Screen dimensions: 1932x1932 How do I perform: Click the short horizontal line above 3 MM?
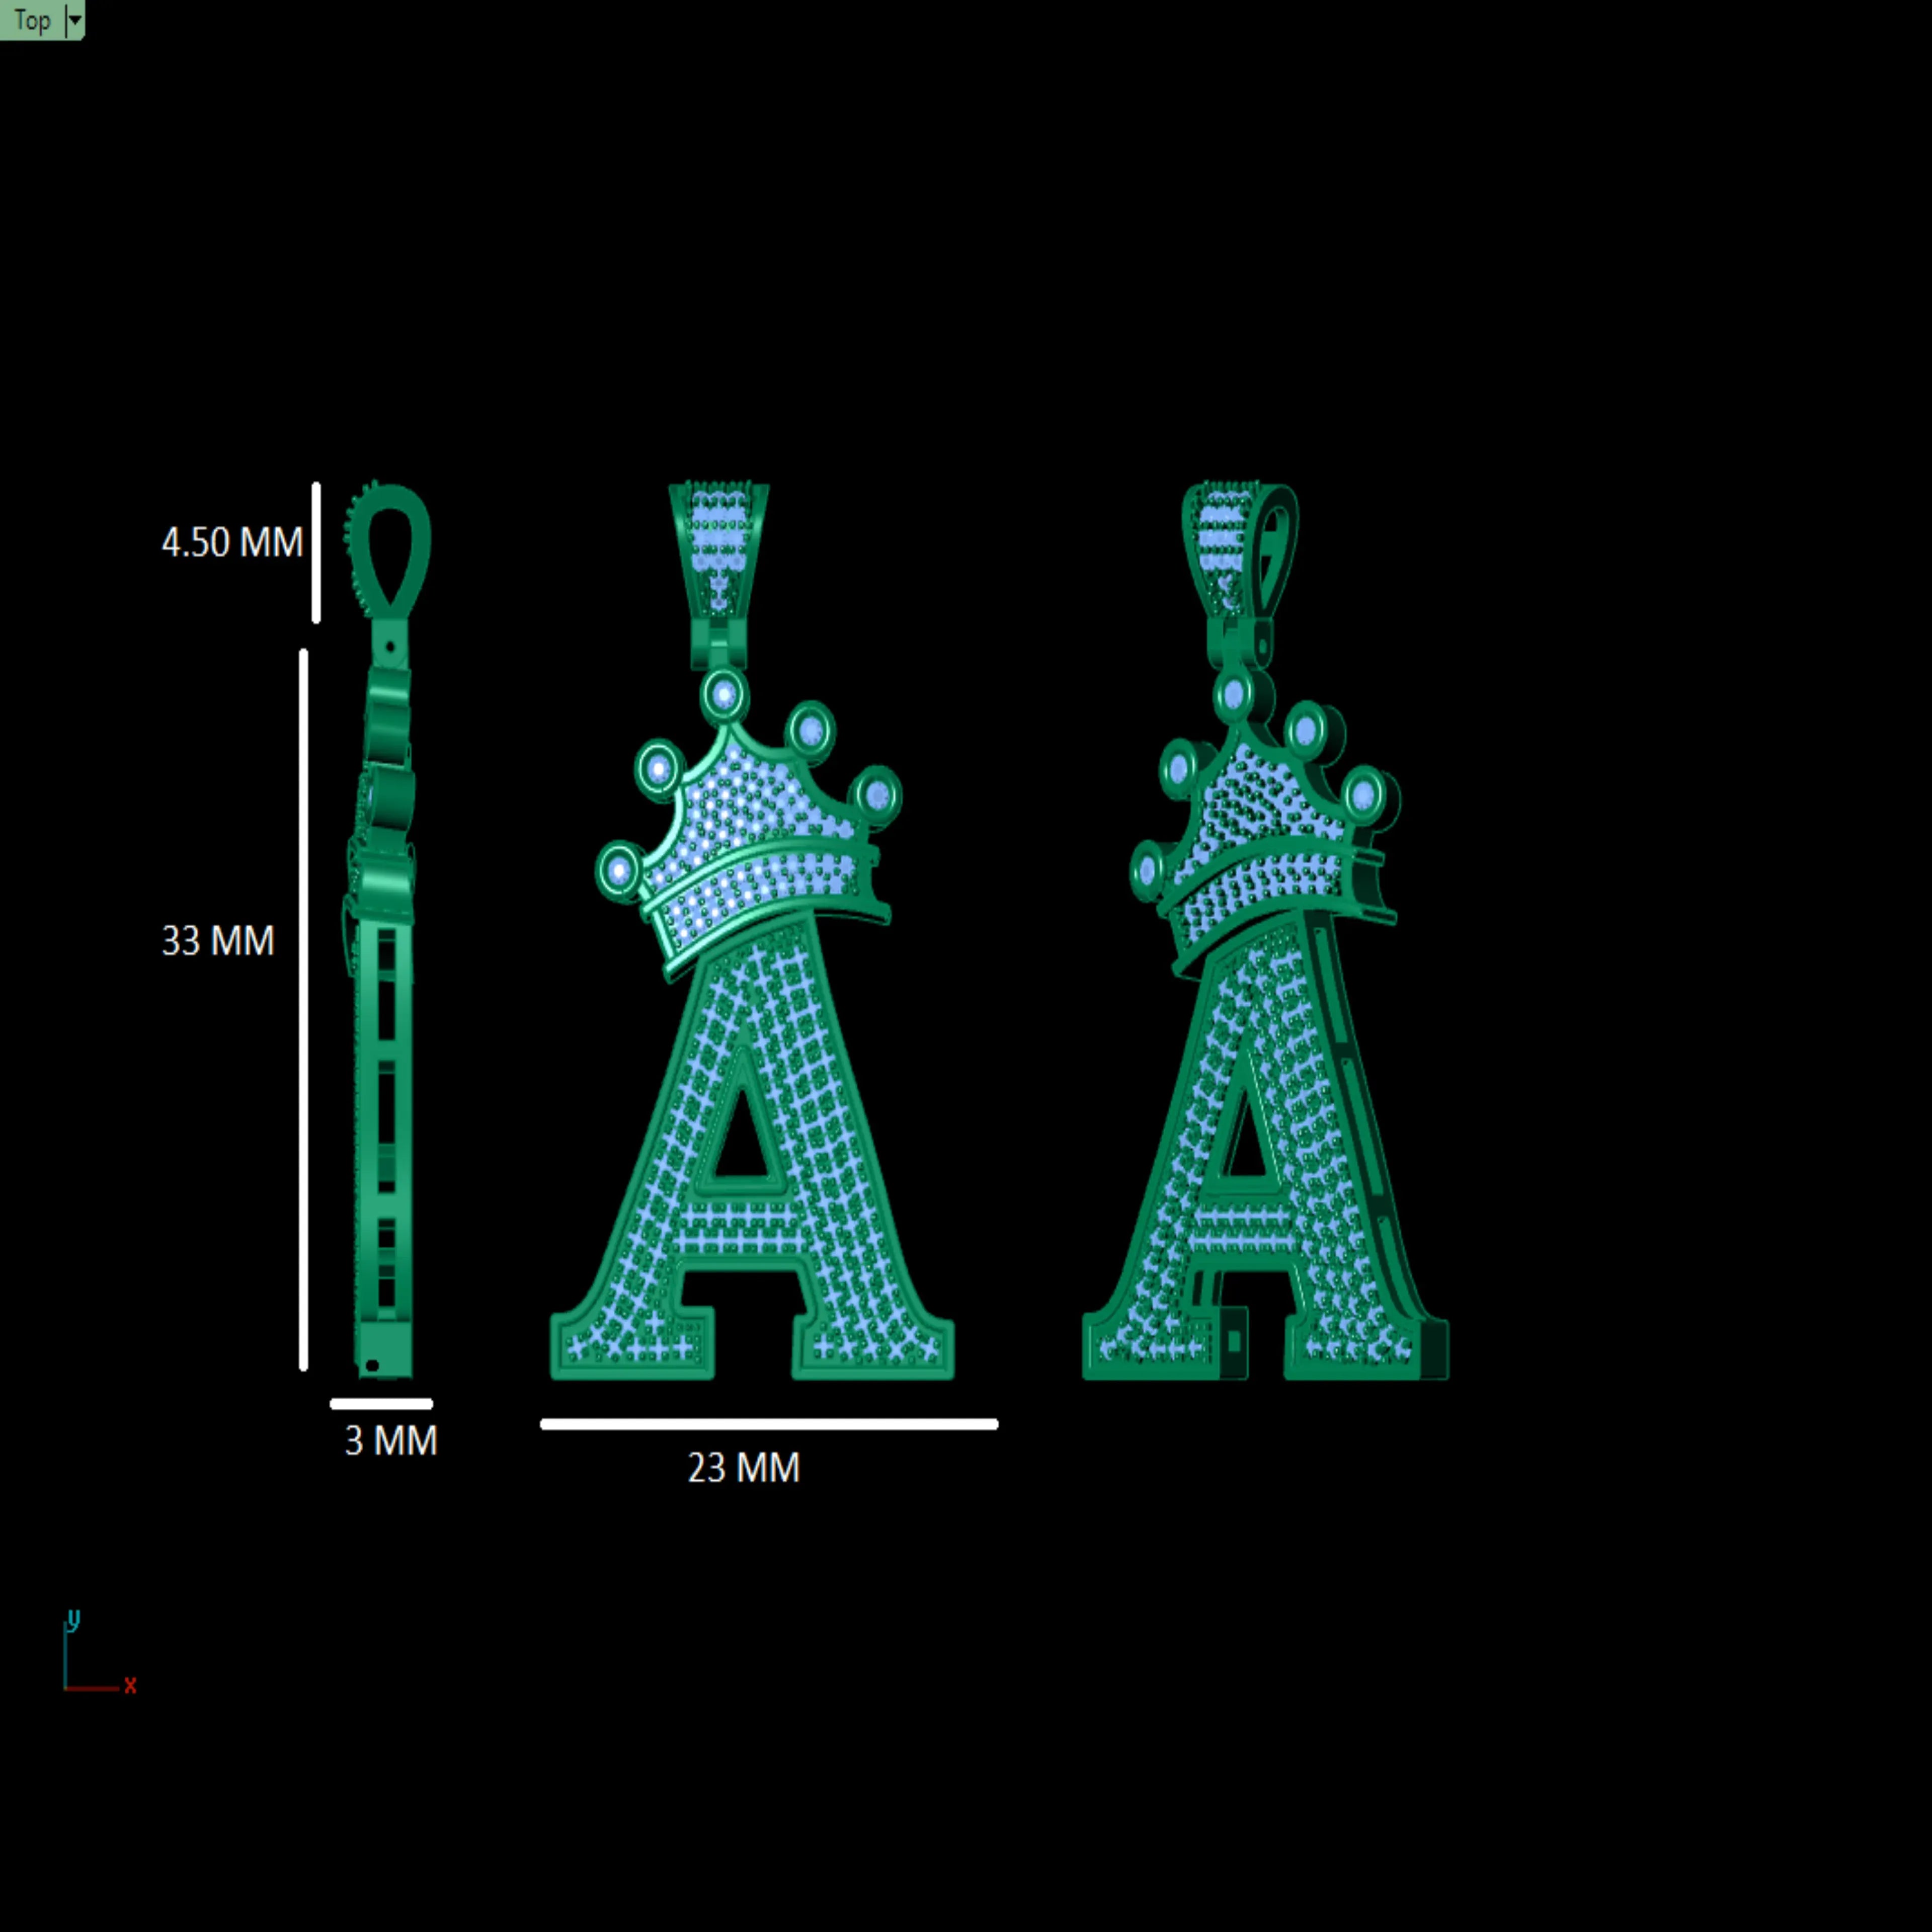coord(381,1404)
